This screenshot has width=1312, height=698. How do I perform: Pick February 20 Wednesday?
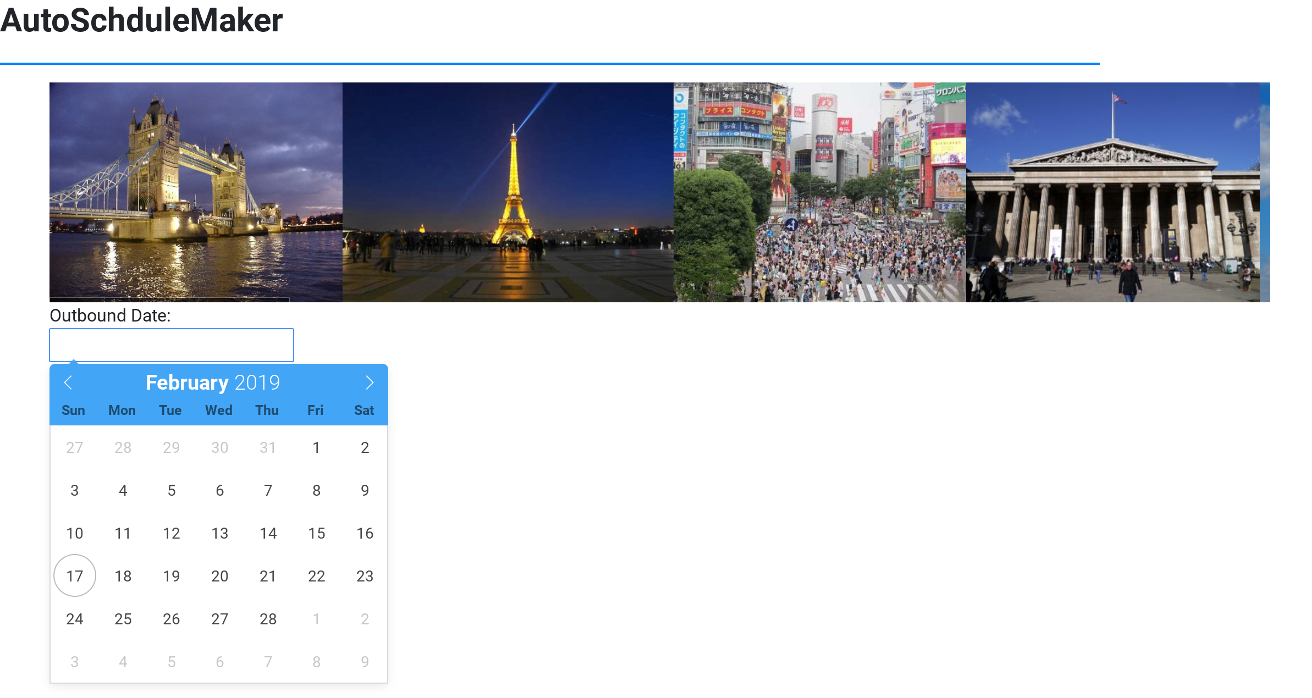click(x=219, y=576)
